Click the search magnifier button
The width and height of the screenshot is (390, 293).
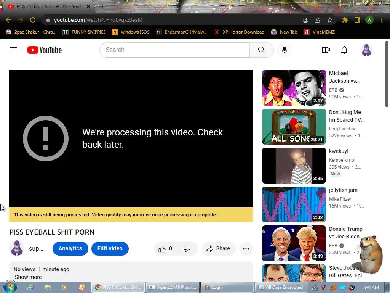pos(261,50)
